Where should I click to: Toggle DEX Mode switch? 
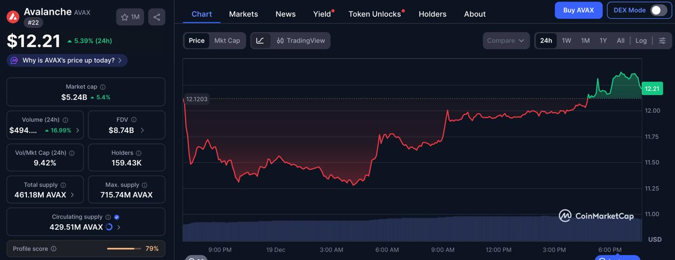pyautogui.click(x=658, y=10)
